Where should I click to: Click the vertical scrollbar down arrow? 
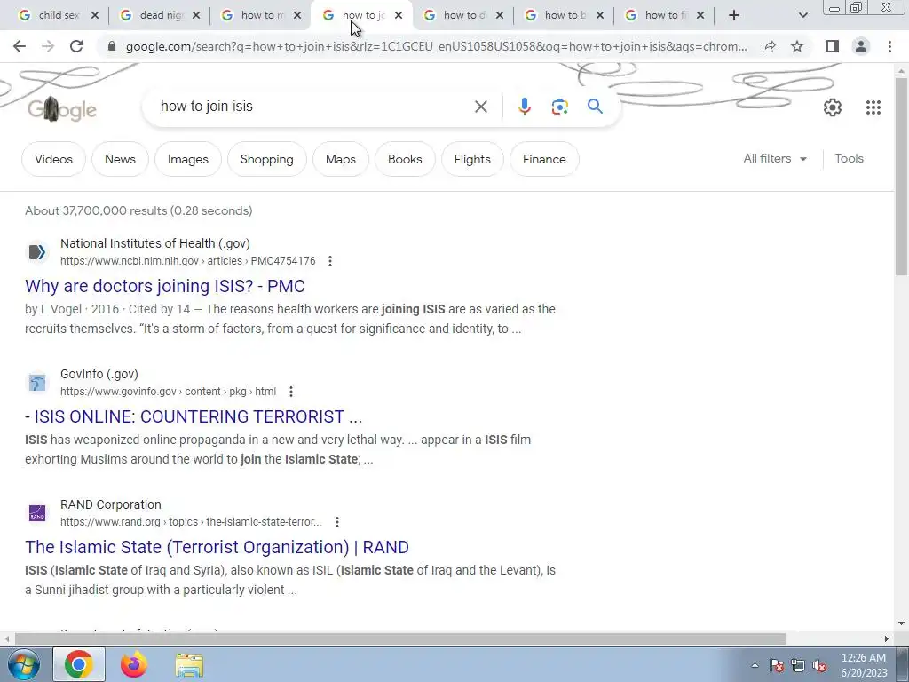[901, 624]
